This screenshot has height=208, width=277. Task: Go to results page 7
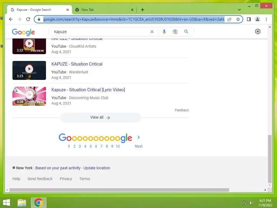101,146
